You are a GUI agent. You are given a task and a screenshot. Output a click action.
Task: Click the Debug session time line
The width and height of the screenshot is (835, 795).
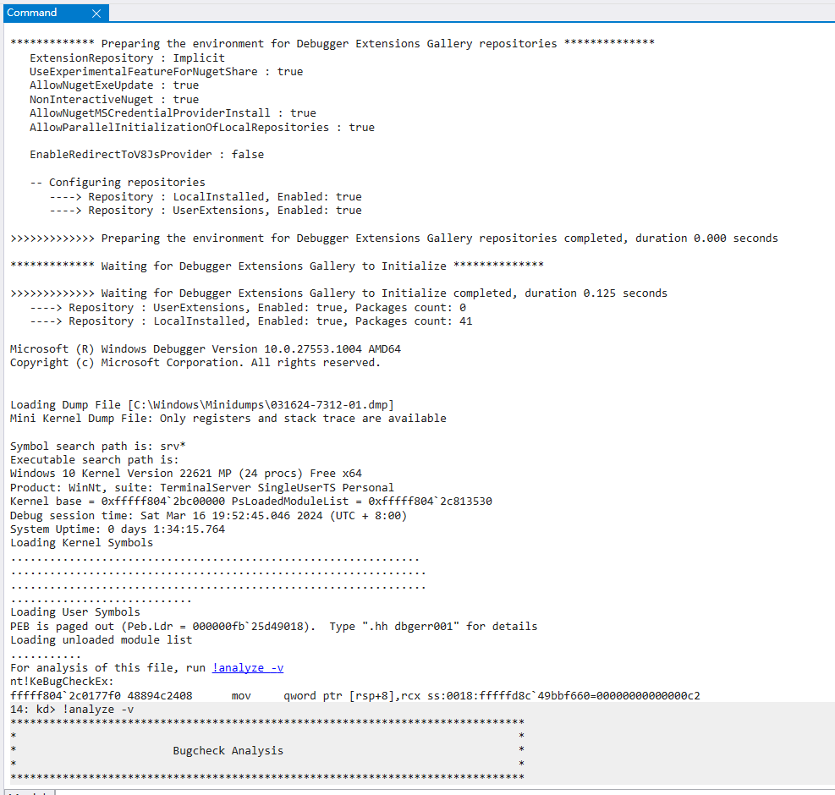tap(169, 515)
